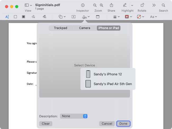Open the Border Color swatch
172x129 pixels.
point(127,17)
